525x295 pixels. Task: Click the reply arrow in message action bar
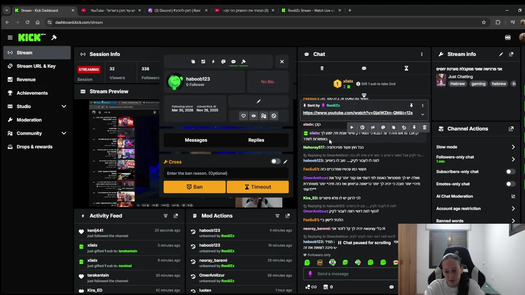pos(404,127)
